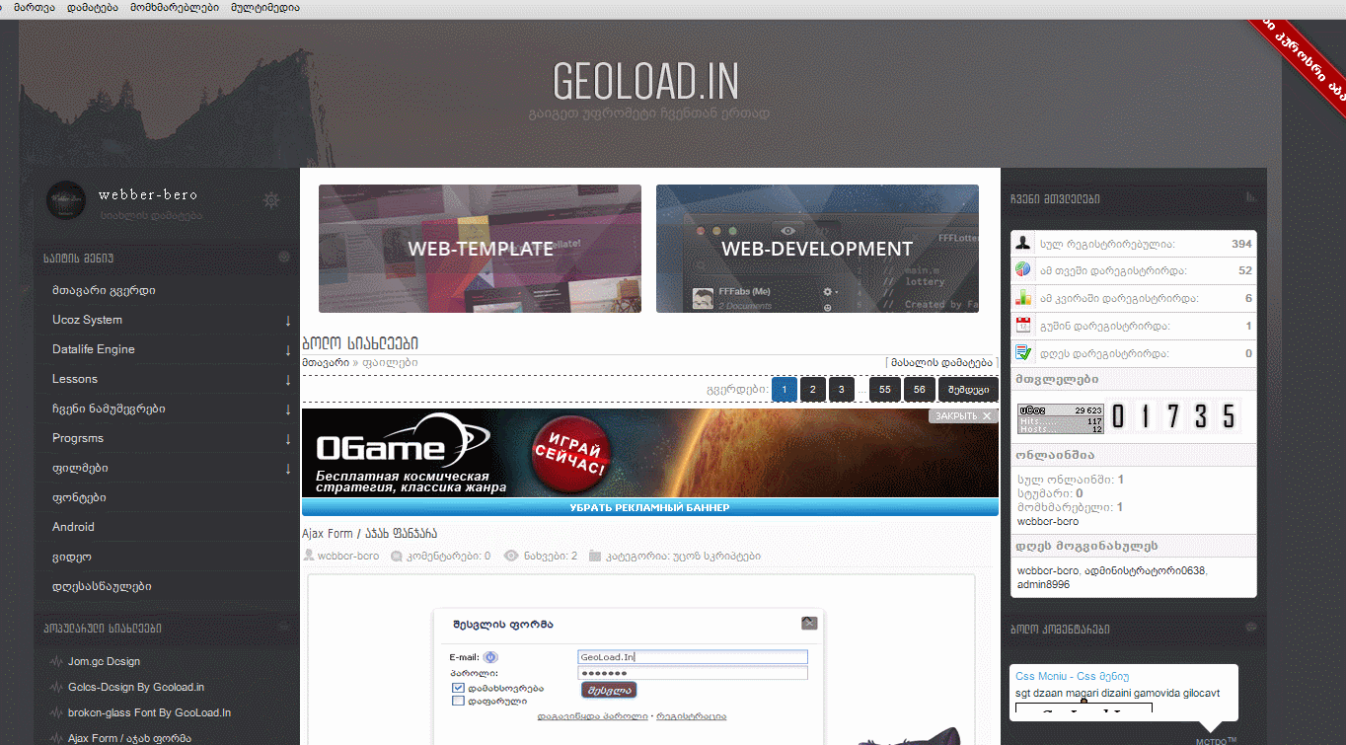
Task: Click pulse icon beside Geles-Design By Geoload.in
Action: click(56, 687)
